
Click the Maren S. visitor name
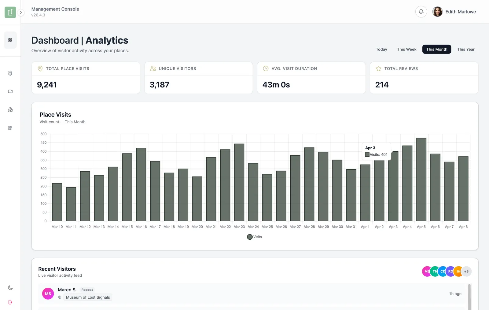coord(67,290)
